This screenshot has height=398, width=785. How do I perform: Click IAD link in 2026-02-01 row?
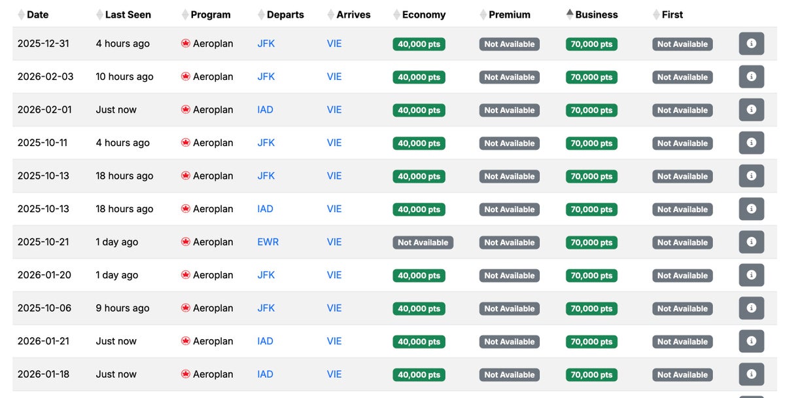point(265,110)
